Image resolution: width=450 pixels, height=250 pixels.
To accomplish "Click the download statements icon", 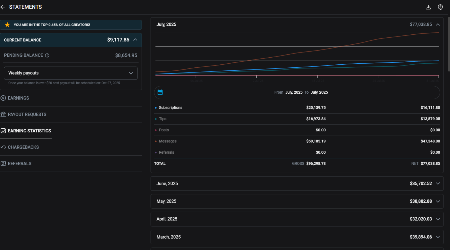I will coord(428,7).
